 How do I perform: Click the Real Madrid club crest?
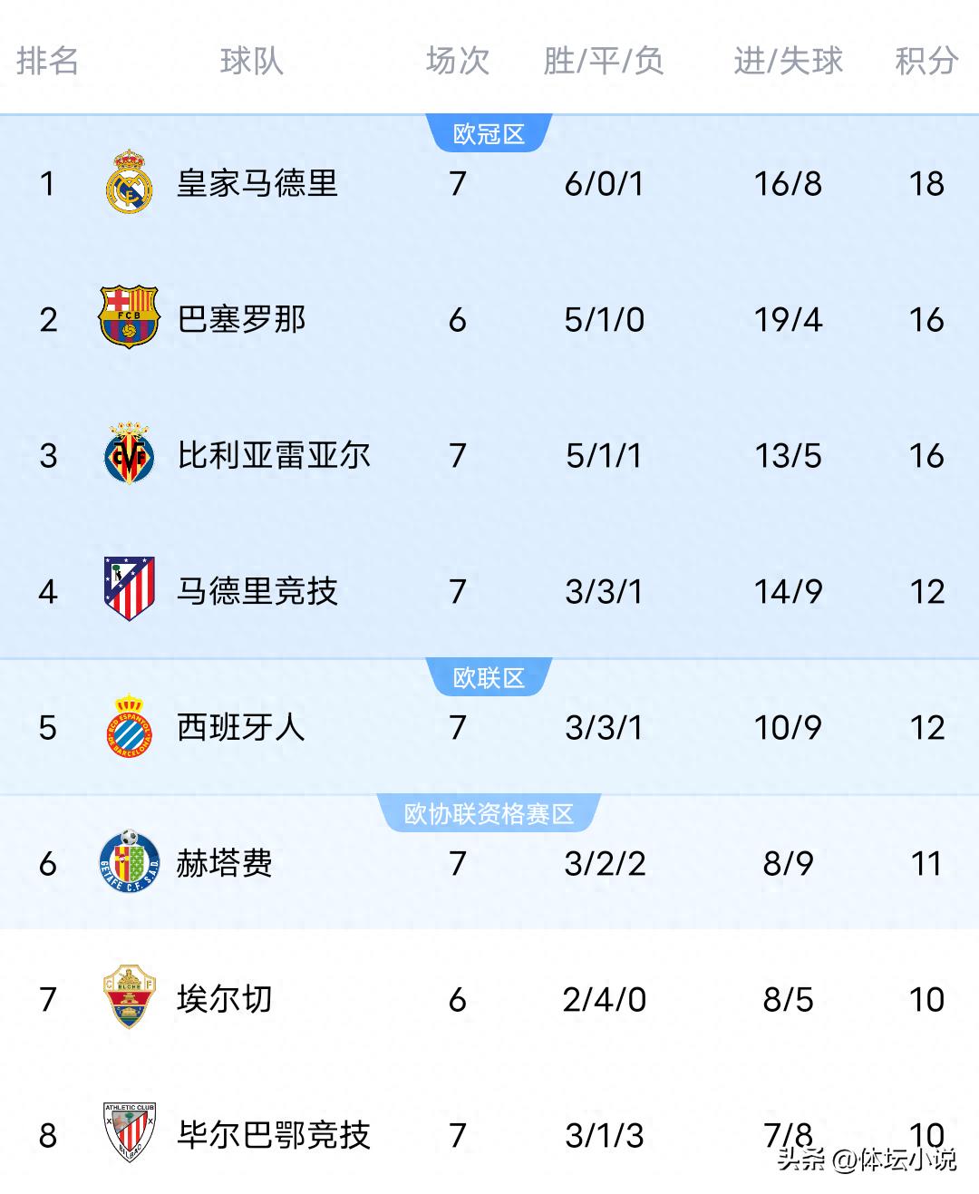click(x=130, y=183)
